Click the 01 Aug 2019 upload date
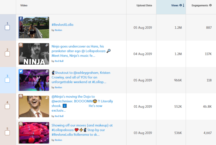 point(143,107)
